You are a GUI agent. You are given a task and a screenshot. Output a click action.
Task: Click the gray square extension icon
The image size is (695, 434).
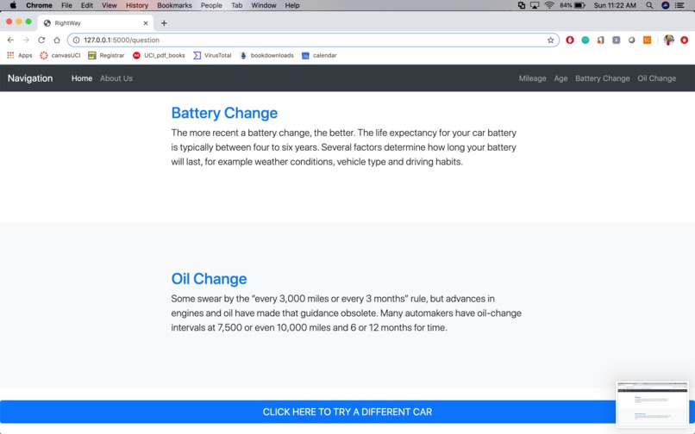617,40
